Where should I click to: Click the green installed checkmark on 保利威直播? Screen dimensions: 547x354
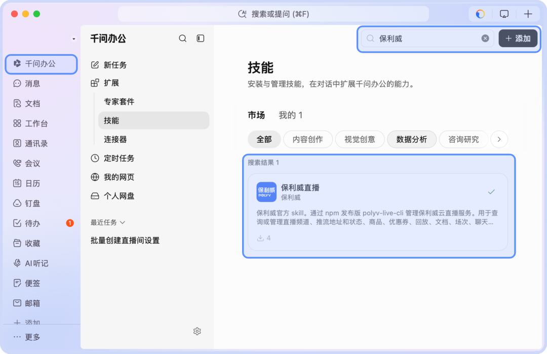click(491, 192)
